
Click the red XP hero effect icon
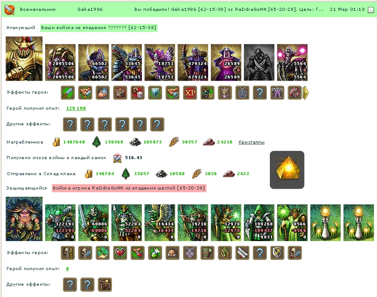point(190,93)
